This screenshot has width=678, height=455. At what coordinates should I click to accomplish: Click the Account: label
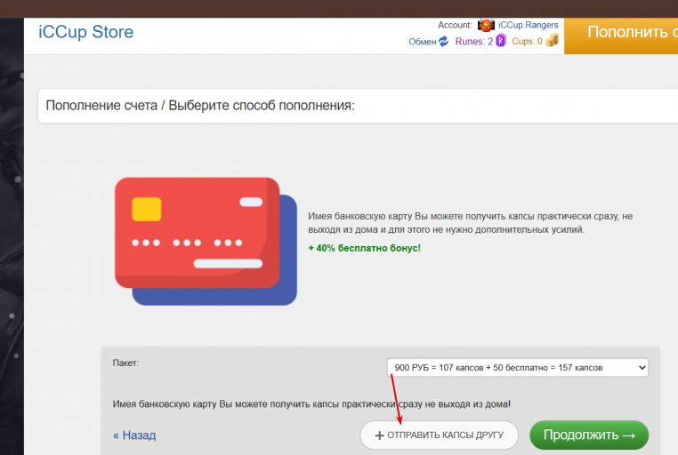tap(455, 25)
